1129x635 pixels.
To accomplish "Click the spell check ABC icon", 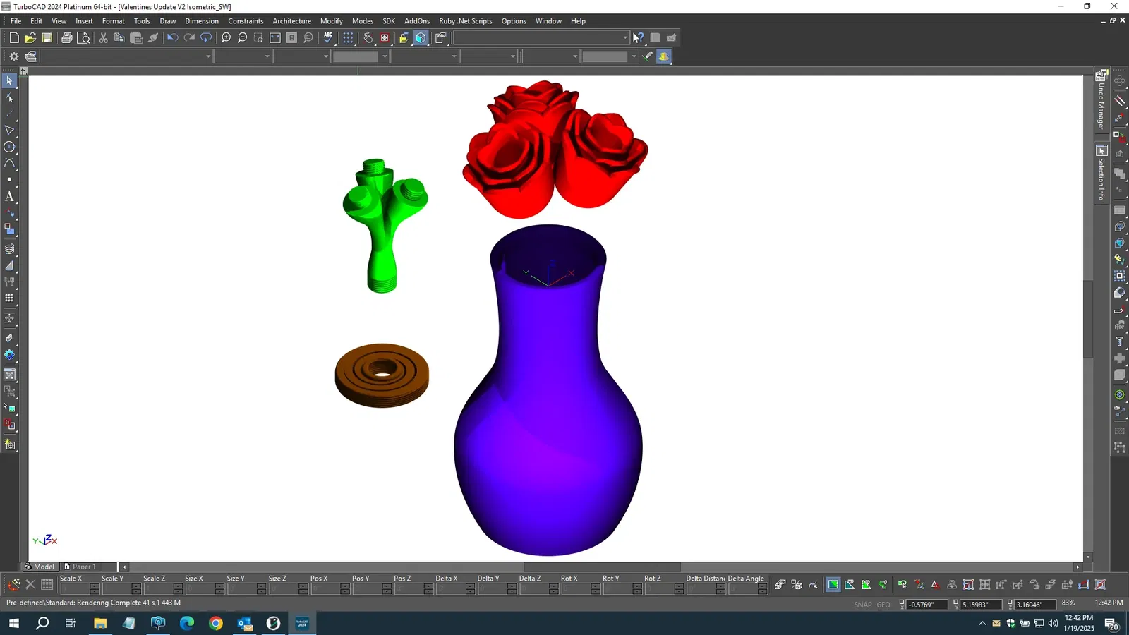I will (x=328, y=38).
